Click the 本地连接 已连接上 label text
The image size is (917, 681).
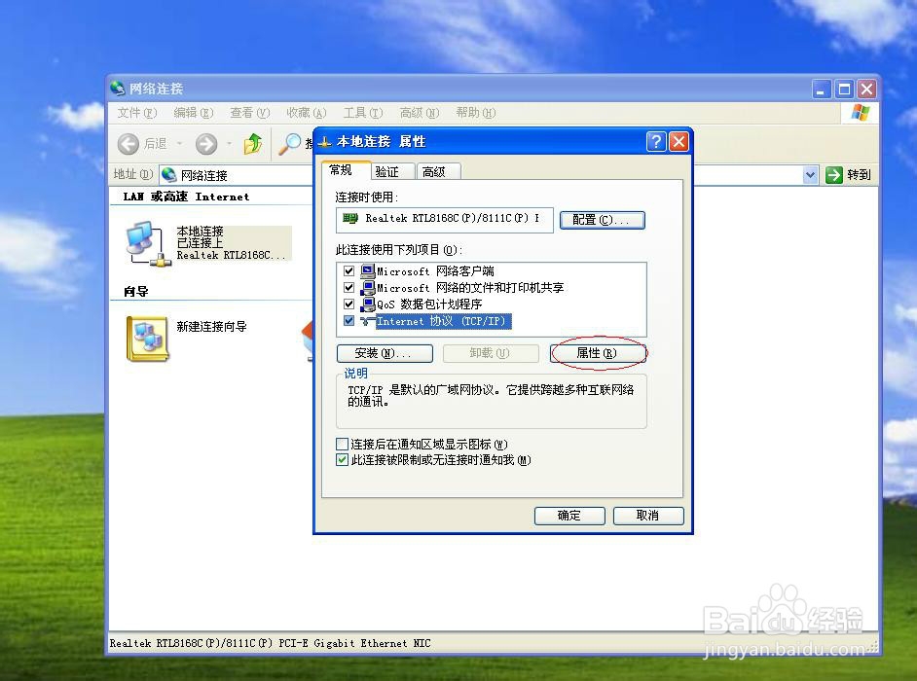(x=200, y=237)
